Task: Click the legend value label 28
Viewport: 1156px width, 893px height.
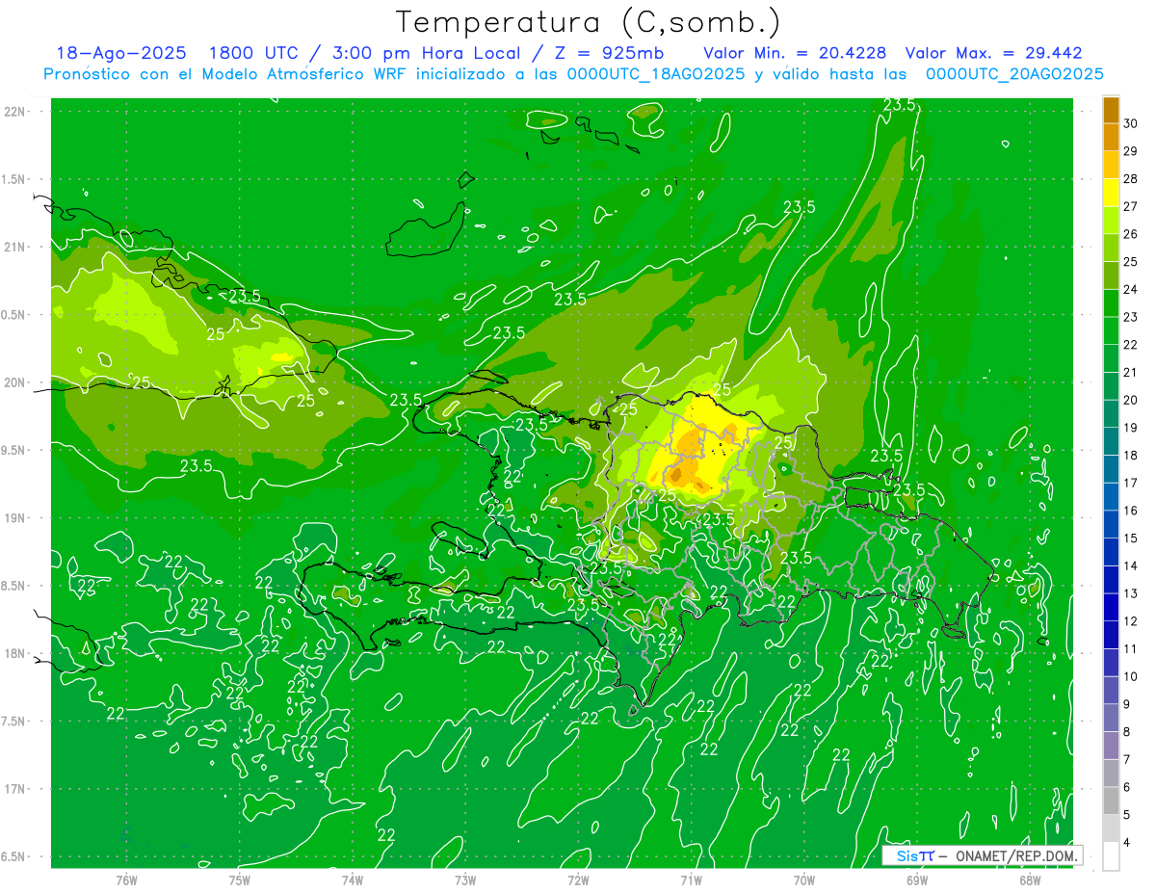Action: tap(1131, 179)
